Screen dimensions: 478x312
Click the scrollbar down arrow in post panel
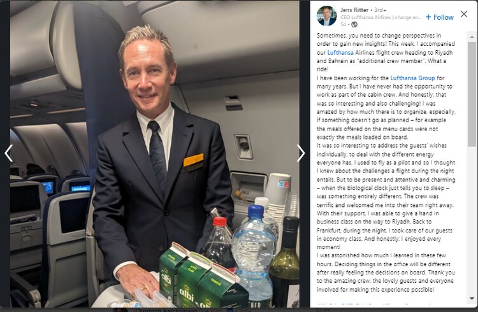[x=472, y=299]
